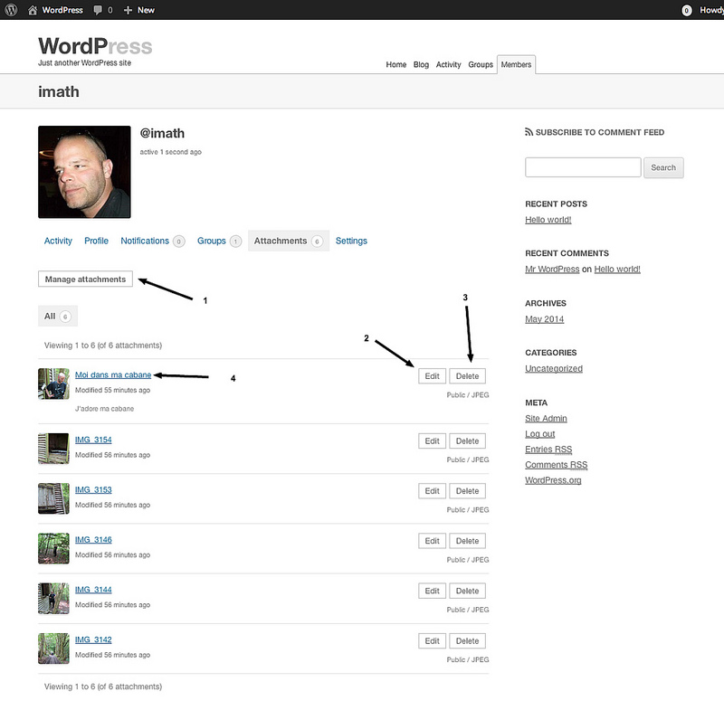Open the Moi dans ma cabane thumbnail
The height and width of the screenshot is (701, 724).
(x=53, y=384)
